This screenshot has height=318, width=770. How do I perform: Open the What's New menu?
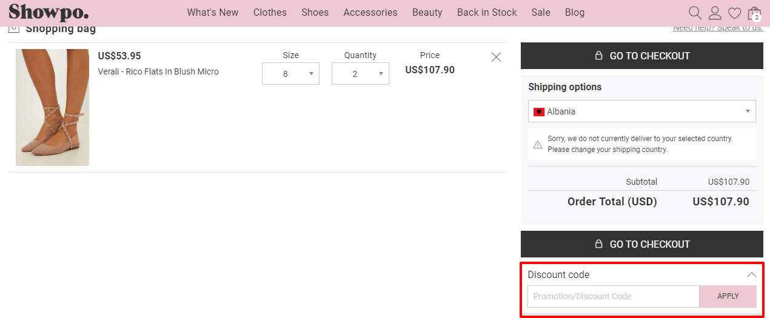click(213, 12)
